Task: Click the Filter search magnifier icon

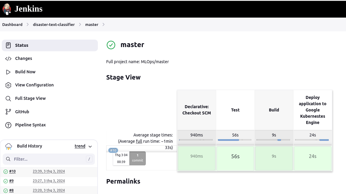Action: [x=8, y=159]
